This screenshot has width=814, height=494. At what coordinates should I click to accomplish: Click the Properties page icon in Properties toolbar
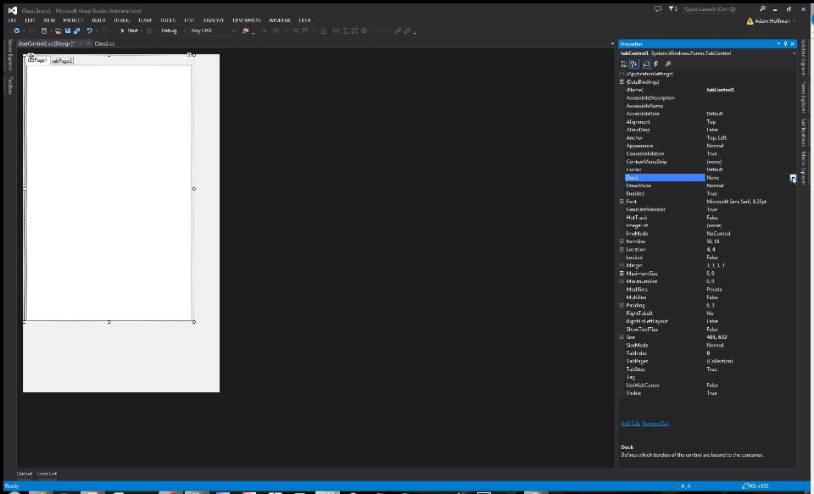[x=646, y=64]
